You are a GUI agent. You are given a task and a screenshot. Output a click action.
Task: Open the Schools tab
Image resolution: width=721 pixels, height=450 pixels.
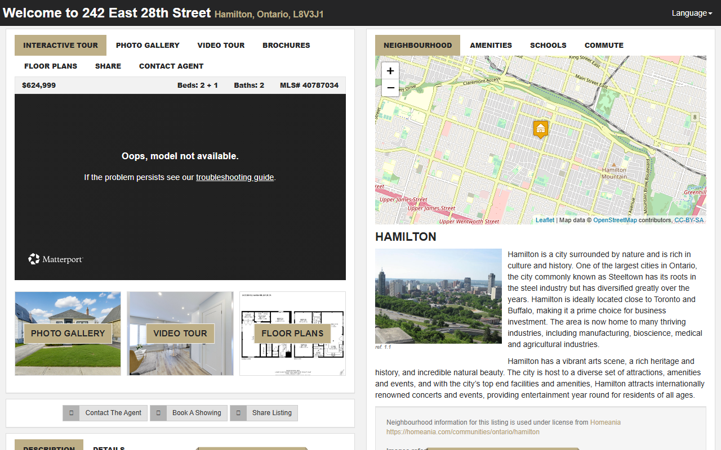[x=548, y=45]
